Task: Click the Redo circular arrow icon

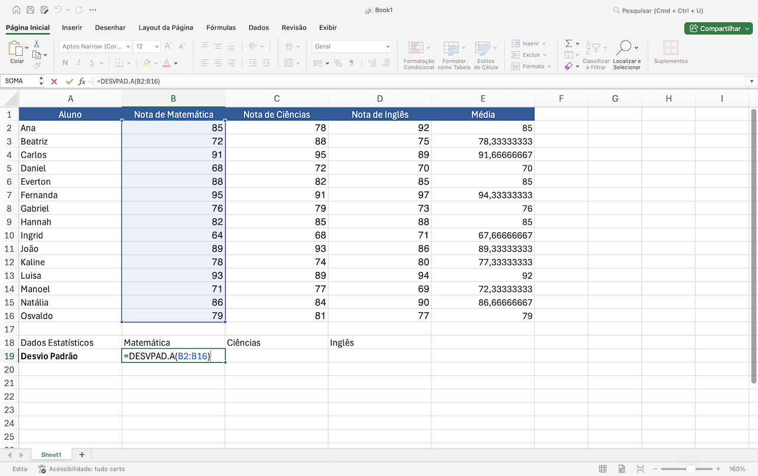Action: (79, 10)
